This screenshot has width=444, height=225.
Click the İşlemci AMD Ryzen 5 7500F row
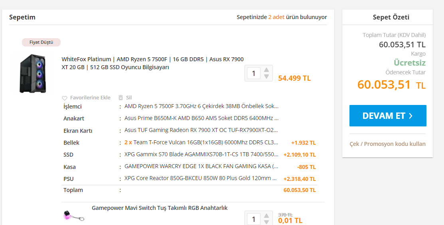[201, 107]
